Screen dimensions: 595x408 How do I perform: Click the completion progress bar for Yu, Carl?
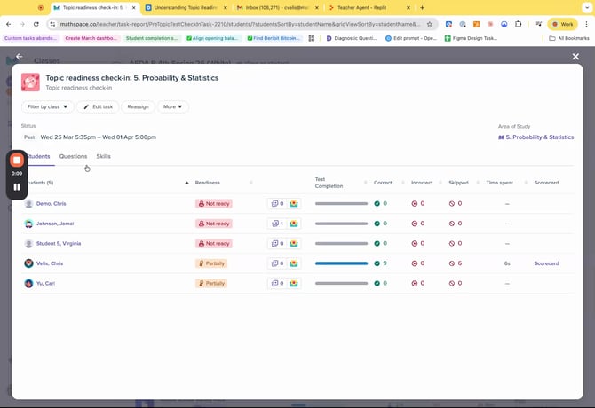342,283
